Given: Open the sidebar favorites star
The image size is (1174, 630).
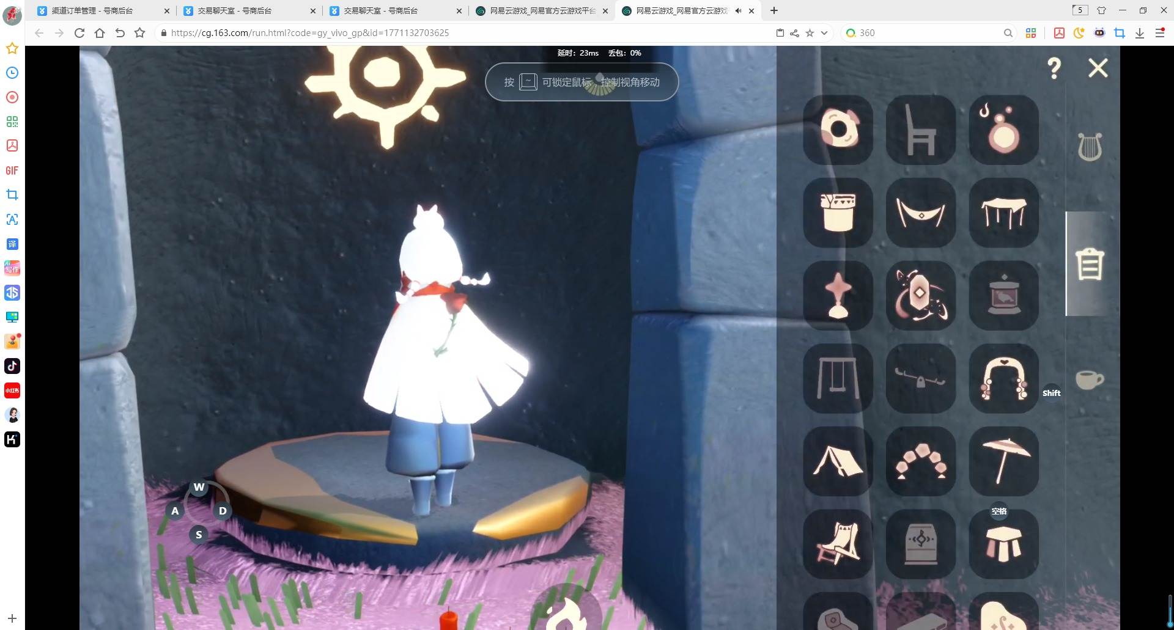Looking at the screenshot, I should pos(12,48).
